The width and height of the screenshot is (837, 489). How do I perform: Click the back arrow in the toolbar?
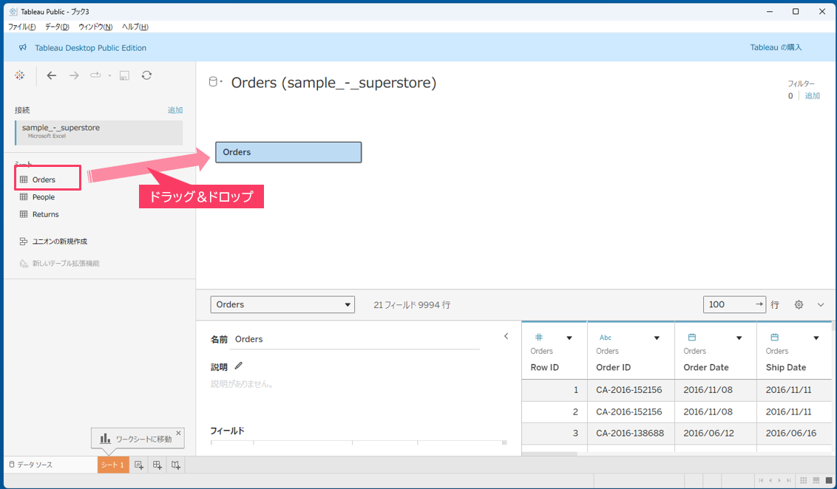[x=51, y=75]
